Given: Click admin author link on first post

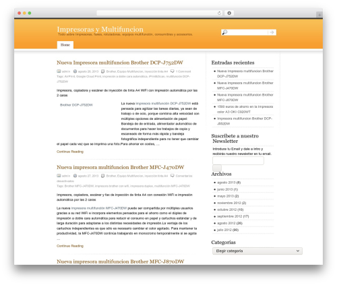Looking at the screenshot, I should click(x=66, y=71).
